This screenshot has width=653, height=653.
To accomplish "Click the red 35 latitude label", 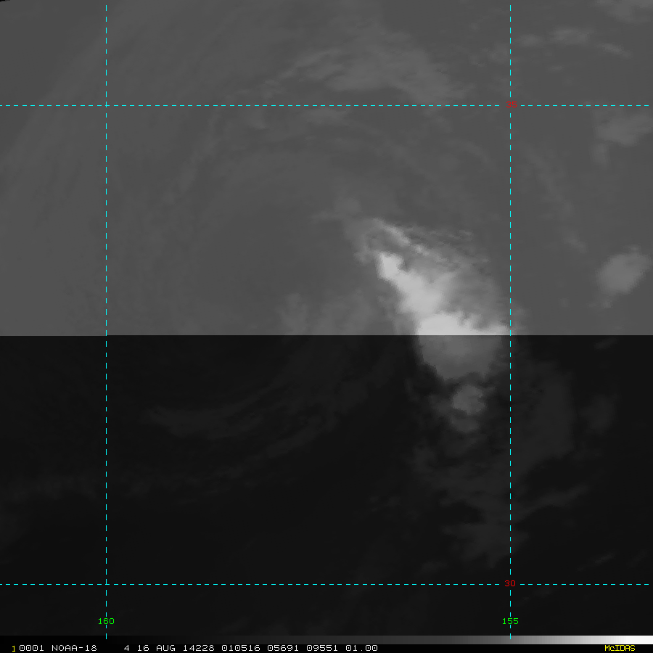I will click(x=510, y=104).
